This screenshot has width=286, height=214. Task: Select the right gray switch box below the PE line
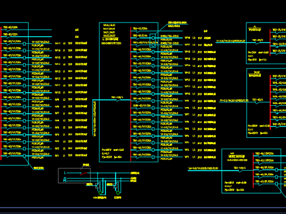(x=115, y=185)
